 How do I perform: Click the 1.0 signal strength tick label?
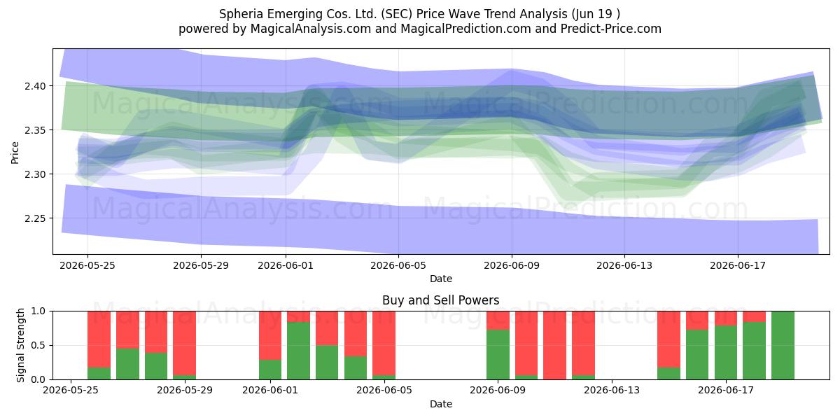38,311
